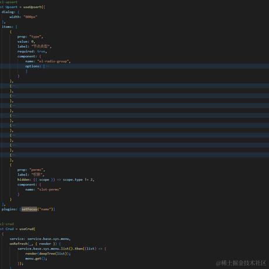Click the watermark text in bottom corner

click(x=241, y=263)
